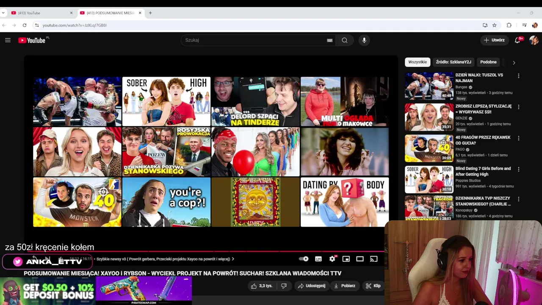This screenshot has width=542, height=305.
Task: Close the first YouTube tab
Action: pos(71,13)
